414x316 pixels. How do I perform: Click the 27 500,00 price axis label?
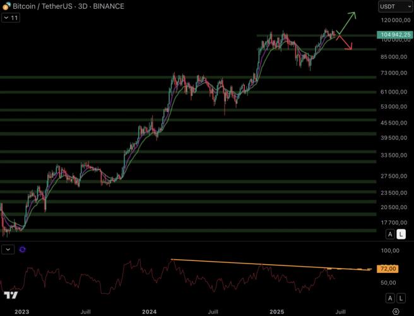coord(394,176)
